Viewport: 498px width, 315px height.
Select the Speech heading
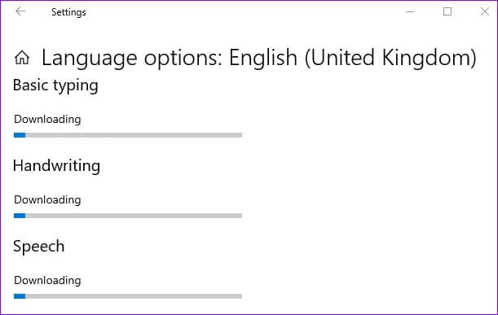[x=39, y=247]
